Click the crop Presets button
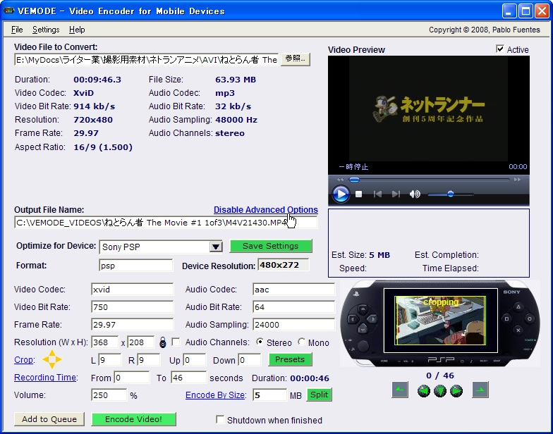Viewport: 553px width, 434px height. pos(291,359)
